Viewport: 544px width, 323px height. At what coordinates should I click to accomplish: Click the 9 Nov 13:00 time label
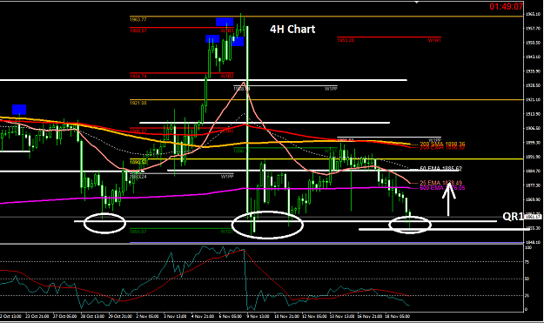point(259,316)
